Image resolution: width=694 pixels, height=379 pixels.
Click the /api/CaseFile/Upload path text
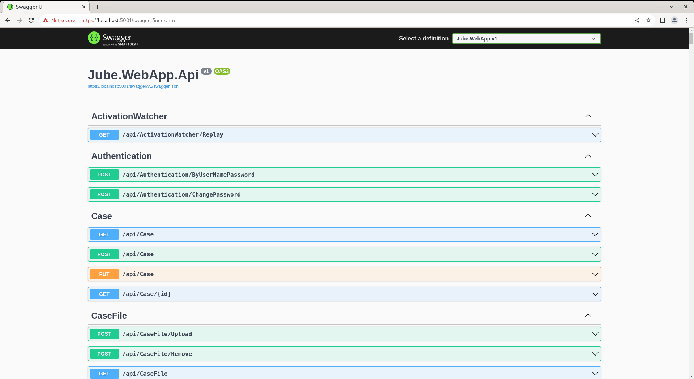pos(157,334)
